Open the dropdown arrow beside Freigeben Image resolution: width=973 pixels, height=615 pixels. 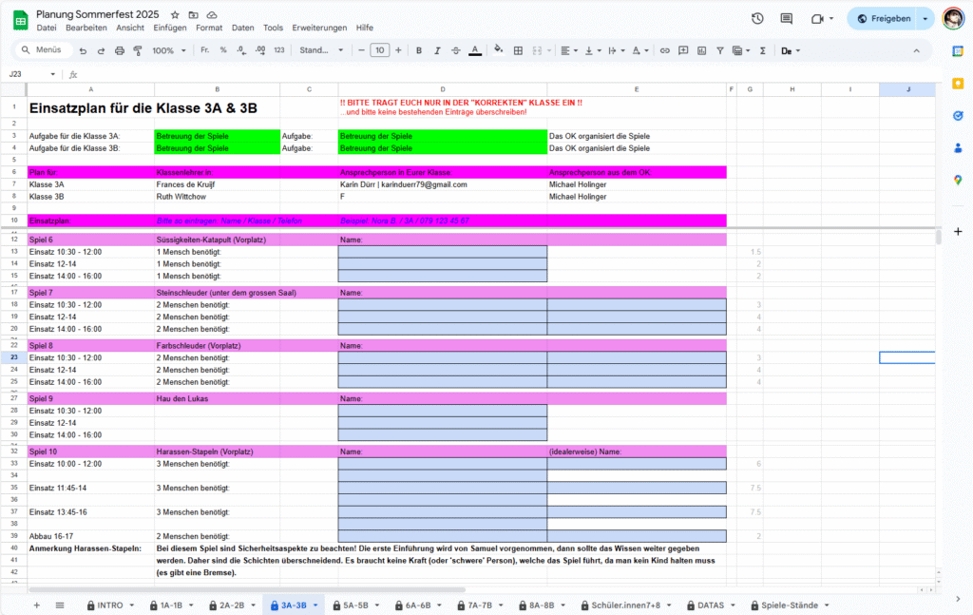[925, 18]
